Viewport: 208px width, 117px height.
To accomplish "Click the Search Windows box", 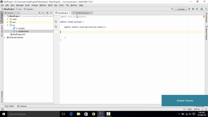I will (x=33, y=114).
